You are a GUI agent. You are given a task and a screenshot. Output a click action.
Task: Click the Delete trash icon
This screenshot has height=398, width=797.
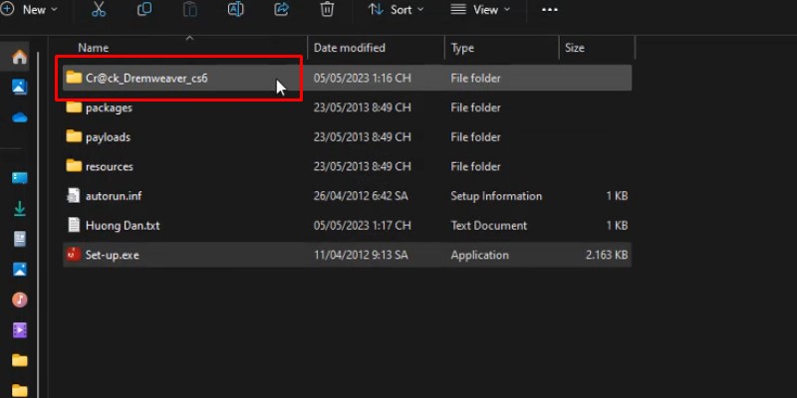[327, 9]
